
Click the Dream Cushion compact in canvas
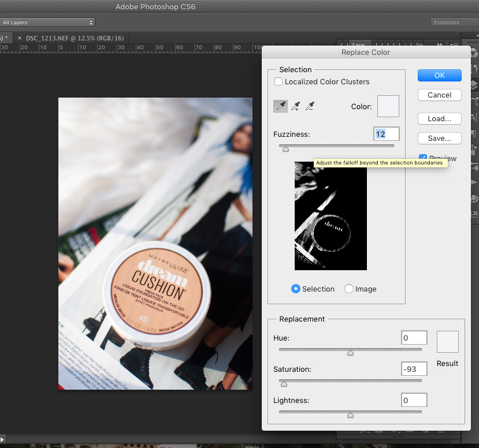(157, 295)
